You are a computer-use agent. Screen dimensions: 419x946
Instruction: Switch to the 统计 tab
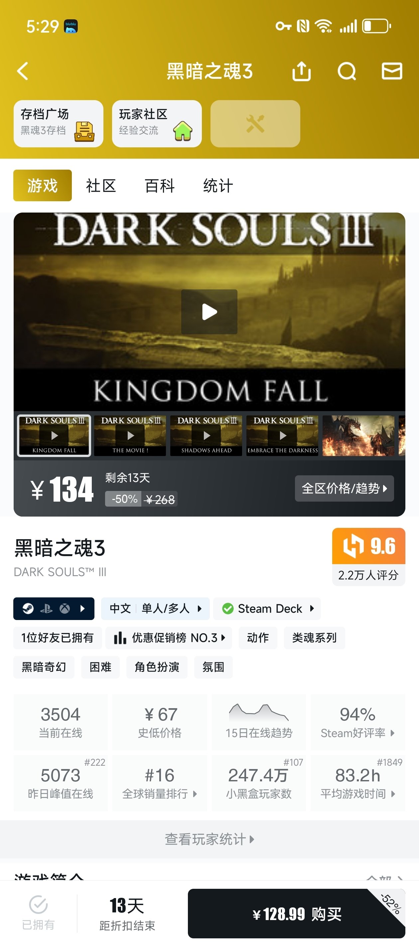click(x=218, y=186)
